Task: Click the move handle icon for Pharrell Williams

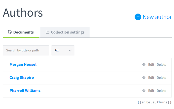Action: click(144, 91)
